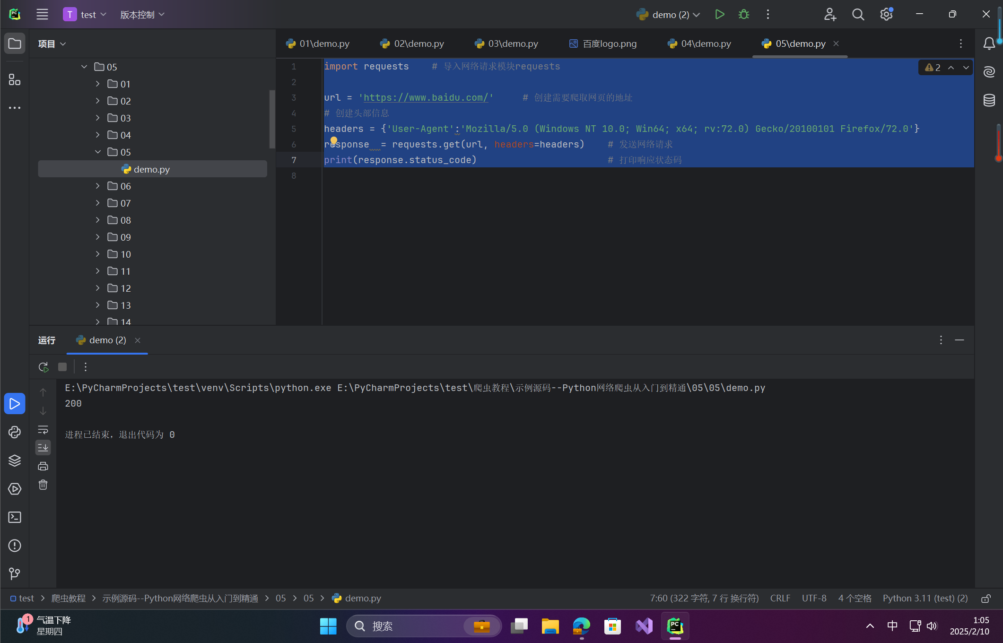The width and height of the screenshot is (1003, 643).
Task: Toggle scroll to end in console
Action: [x=43, y=447]
